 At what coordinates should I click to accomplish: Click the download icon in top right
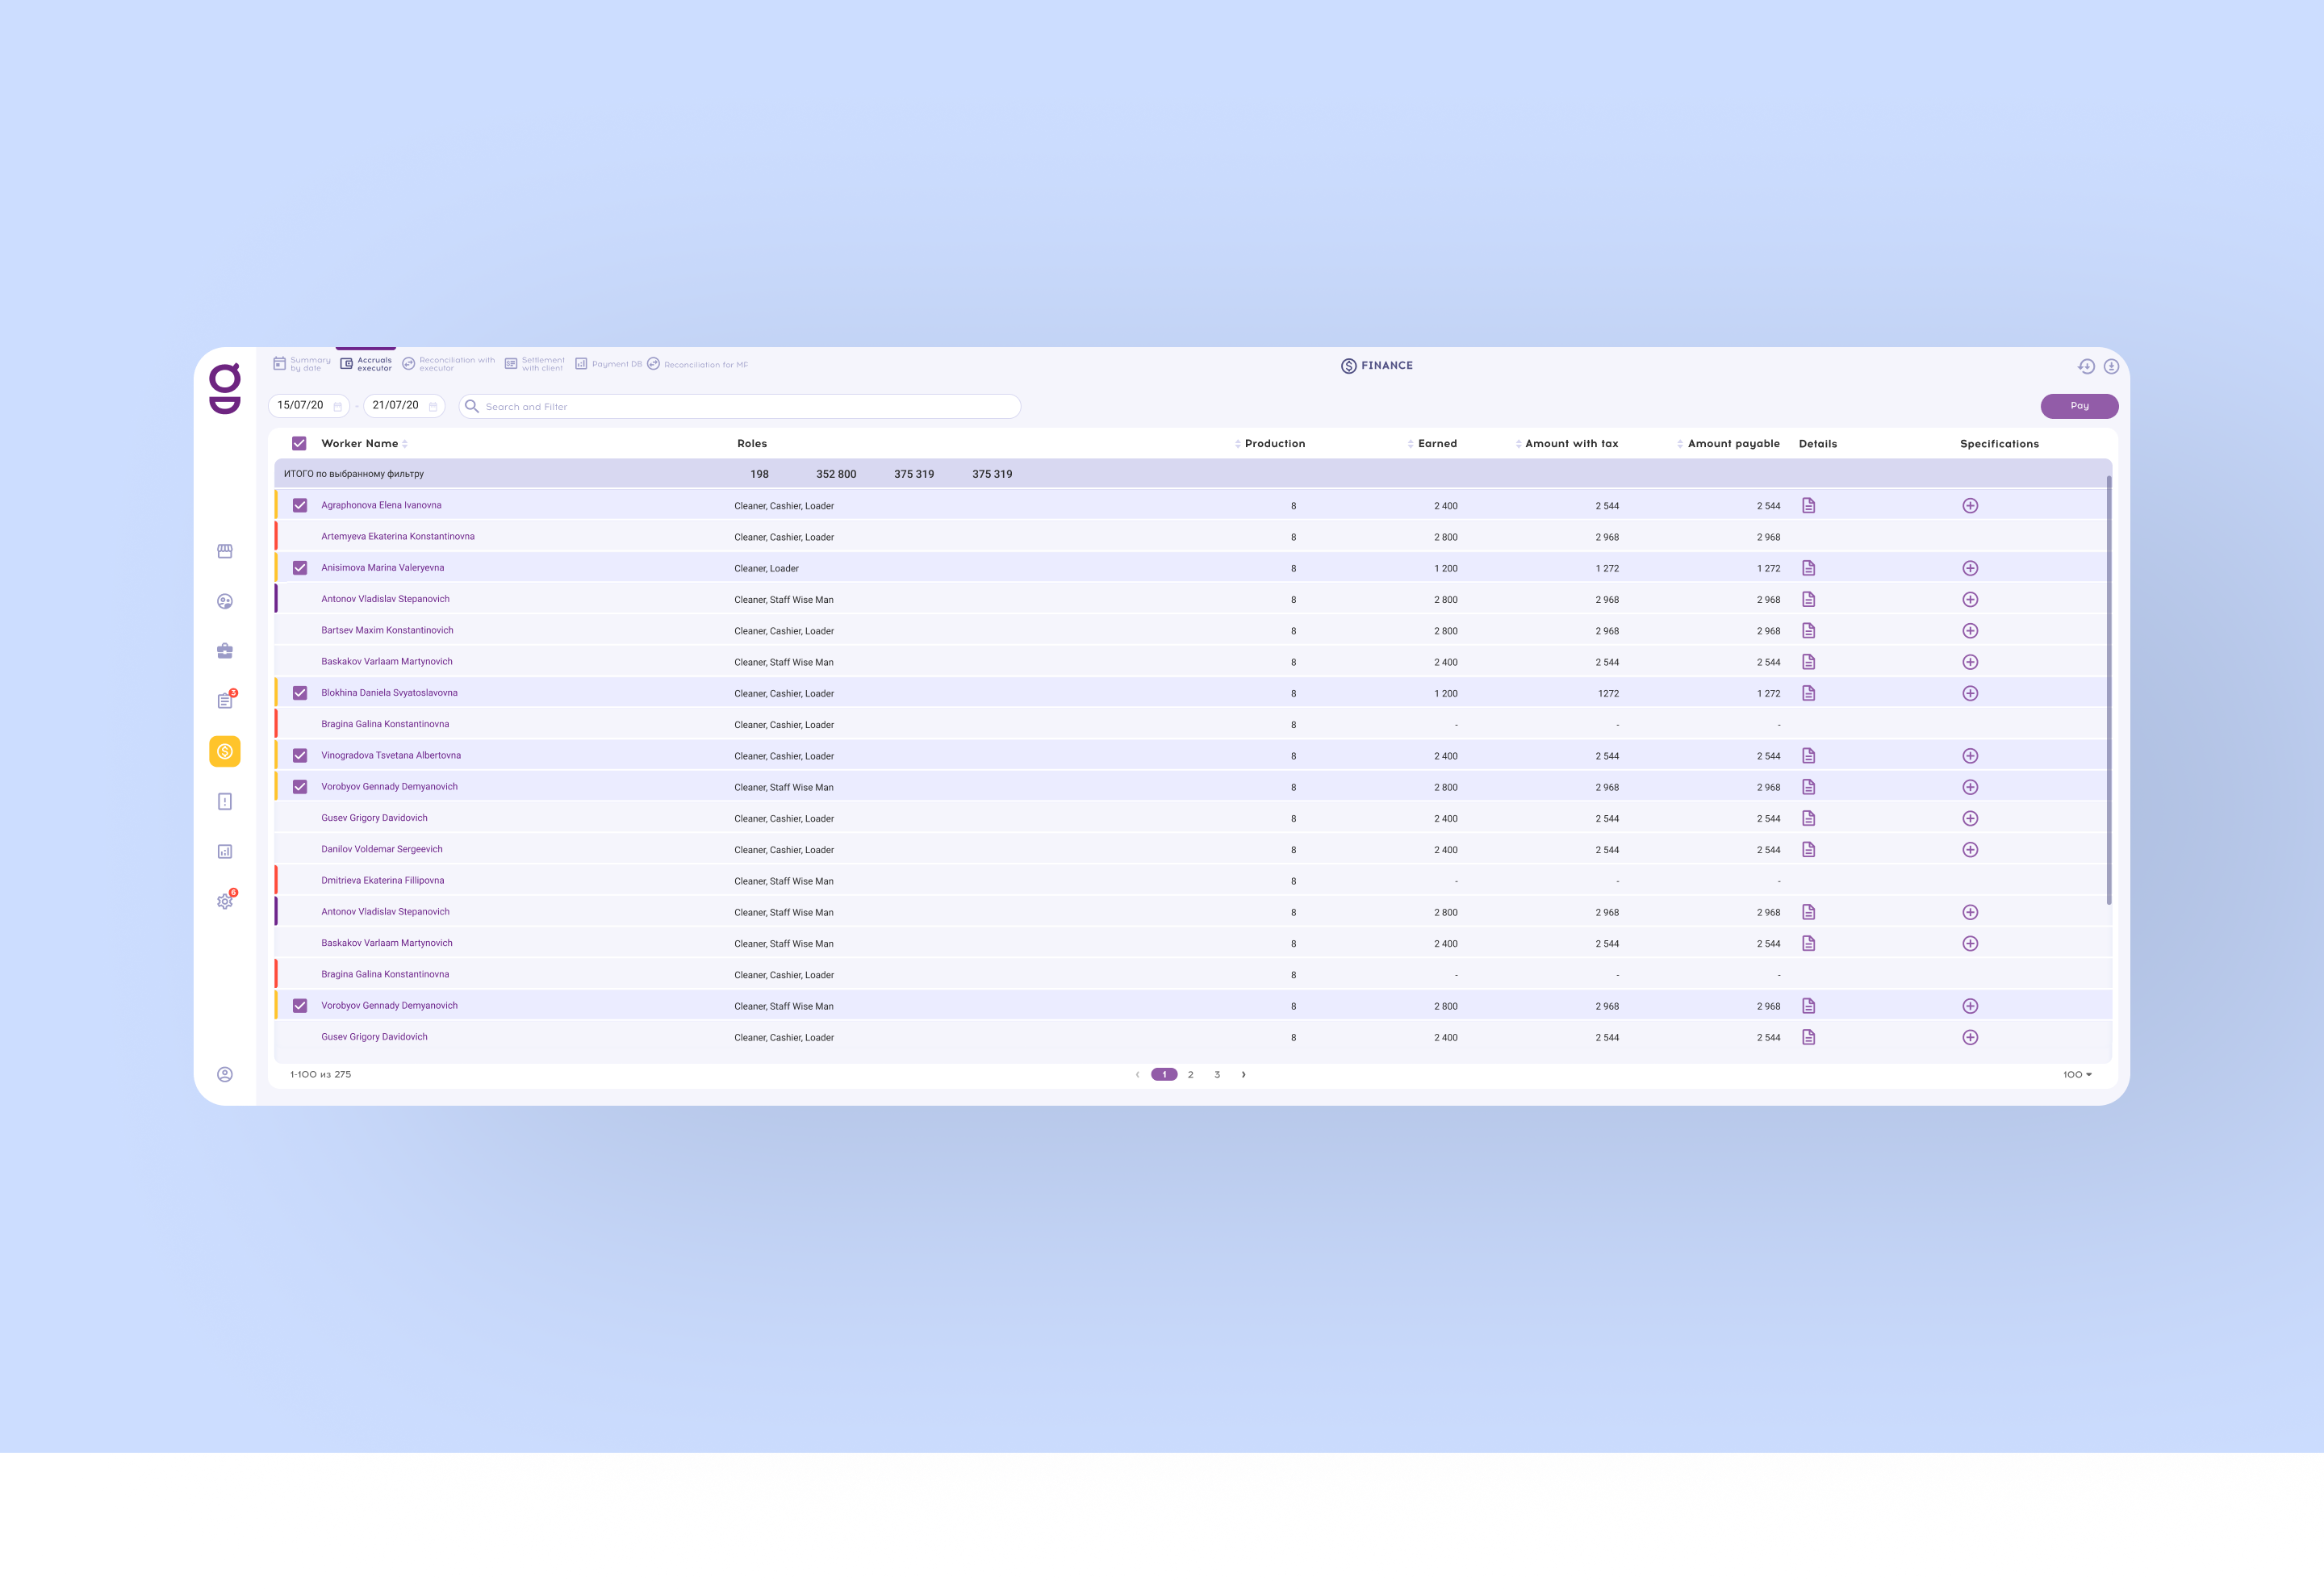coord(2110,366)
